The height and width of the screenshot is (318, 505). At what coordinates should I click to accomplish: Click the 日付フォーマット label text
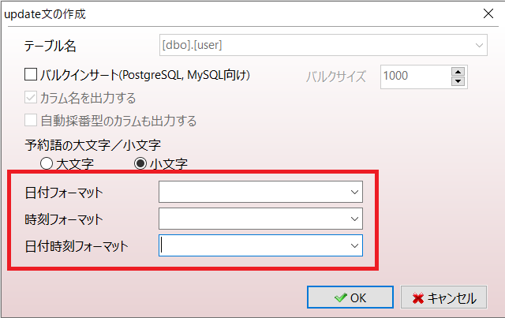[64, 193]
